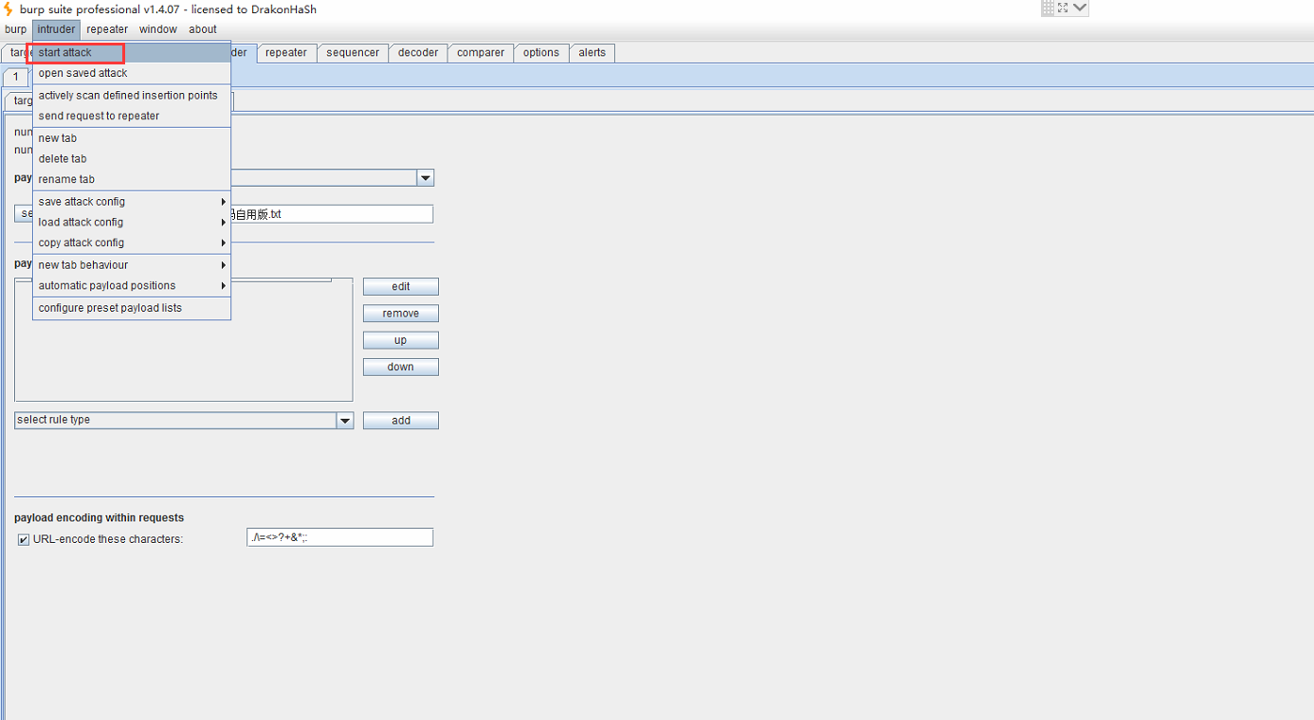Move rule up with up button

click(x=401, y=340)
